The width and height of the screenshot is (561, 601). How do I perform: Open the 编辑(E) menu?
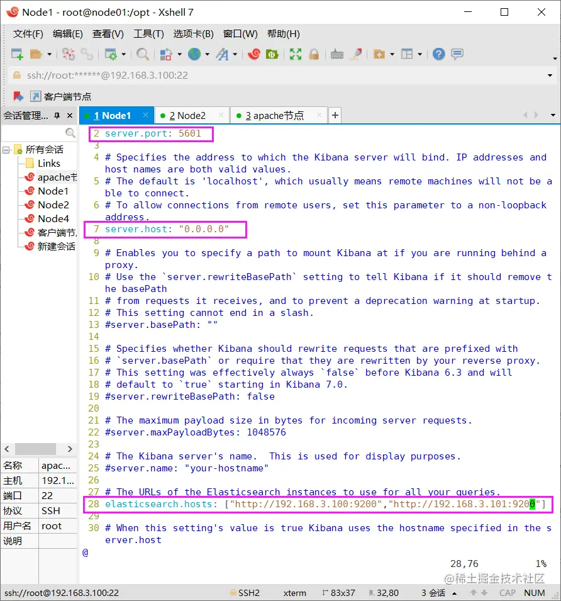point(68,34)
